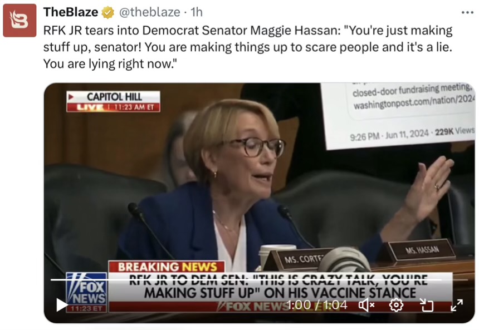Toggle picture-in-picture mode icon
This screenshot has width=479, height=330.
click(427, 304)
